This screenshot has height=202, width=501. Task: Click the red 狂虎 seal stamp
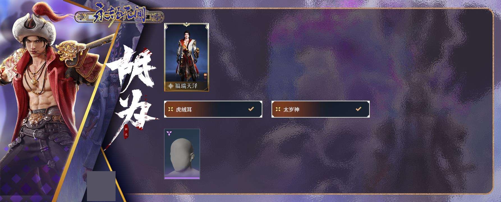point(126,131)
